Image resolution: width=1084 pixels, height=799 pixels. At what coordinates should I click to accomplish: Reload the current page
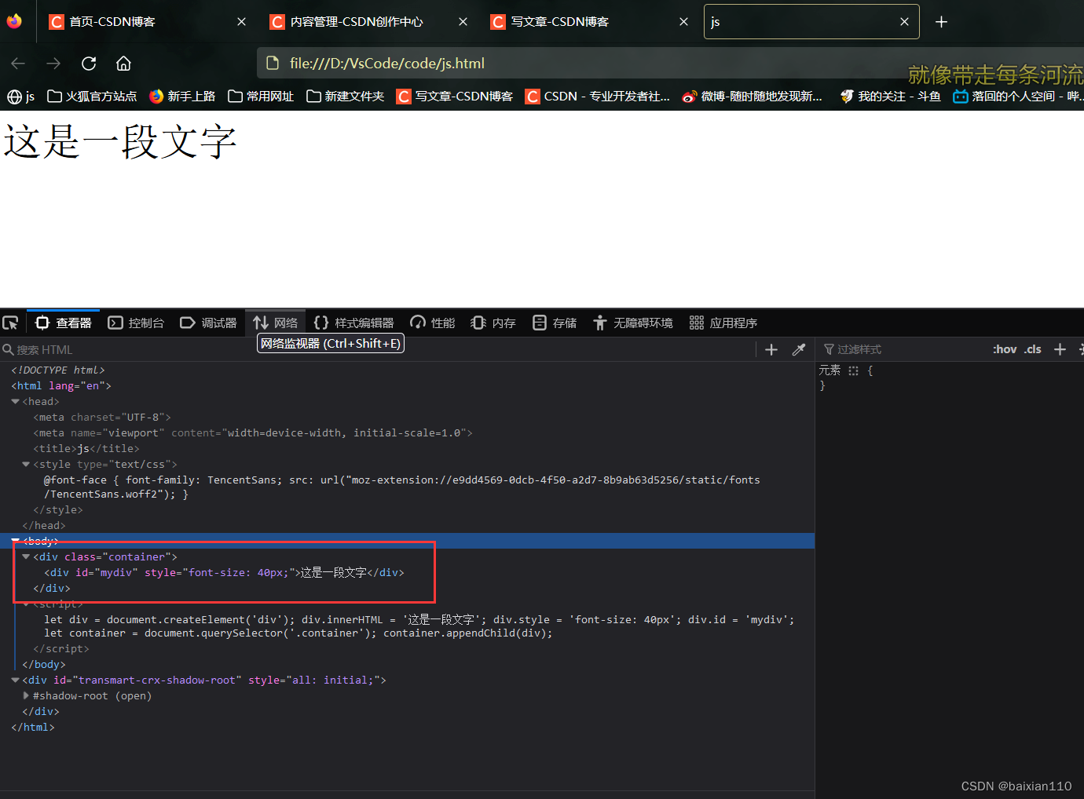(x=89, y=63)
